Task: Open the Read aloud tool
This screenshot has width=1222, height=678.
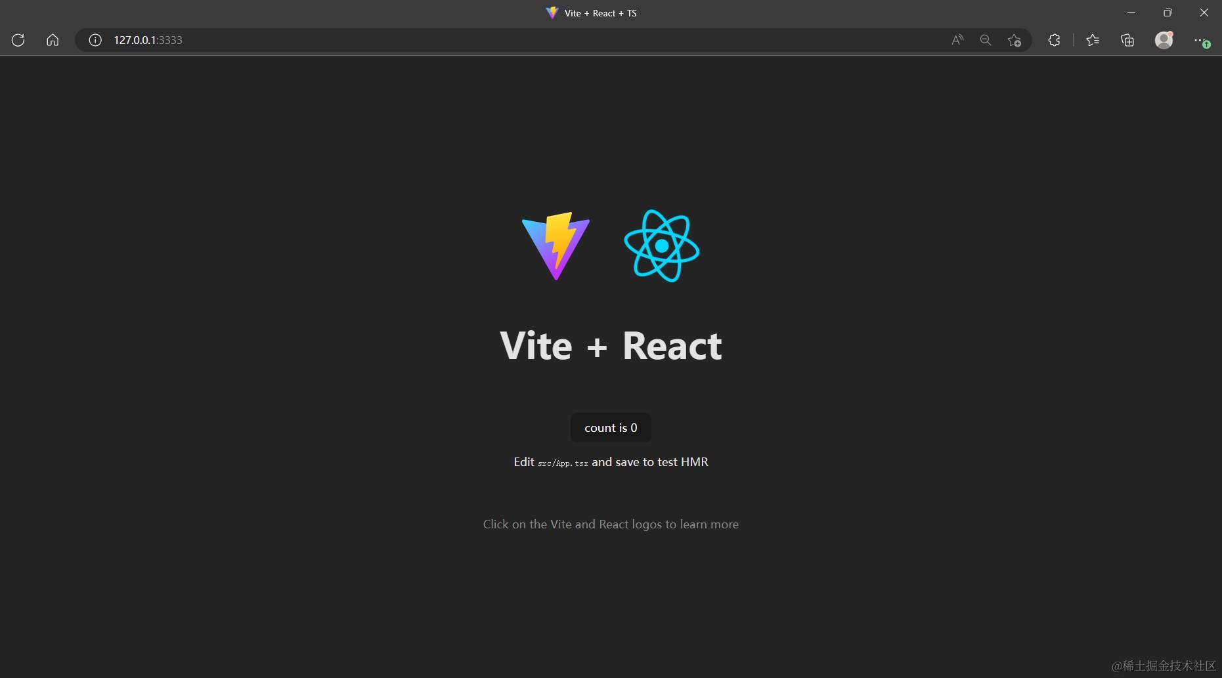Action: coord(957,40)
